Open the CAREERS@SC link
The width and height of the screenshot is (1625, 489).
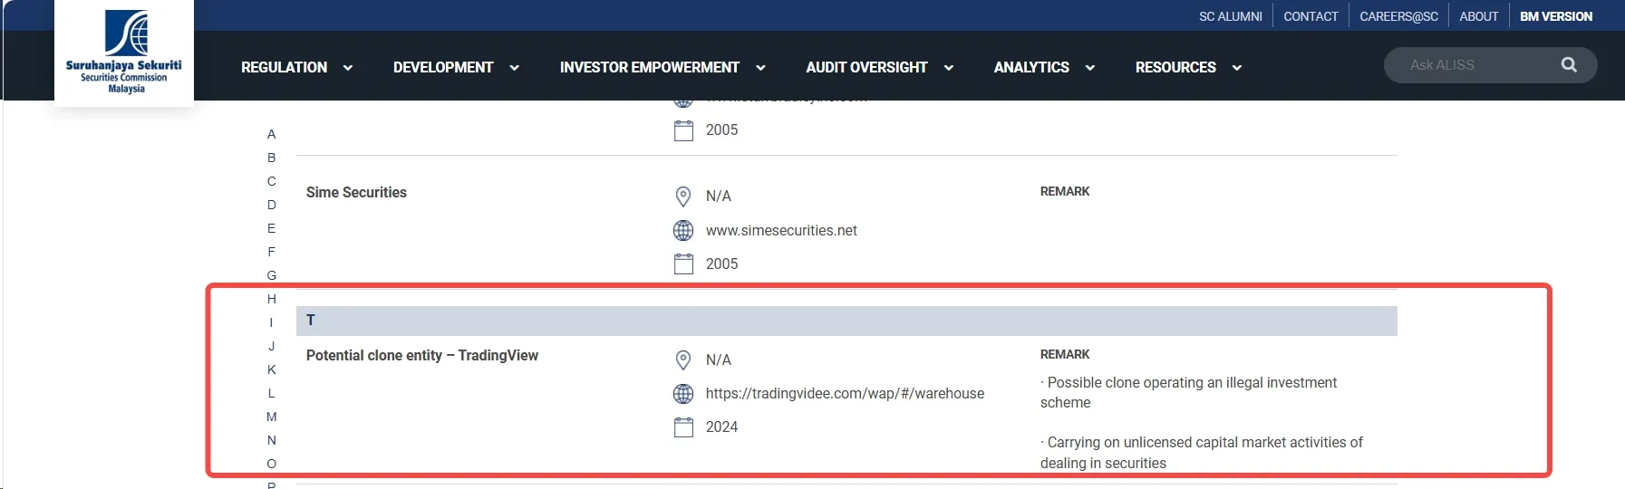pos(1398,16)
